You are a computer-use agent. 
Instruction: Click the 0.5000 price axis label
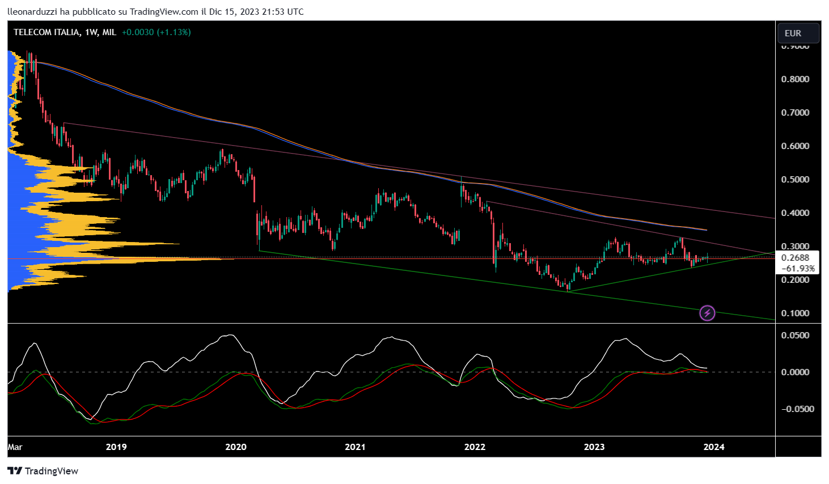click(x=796, y=180)
